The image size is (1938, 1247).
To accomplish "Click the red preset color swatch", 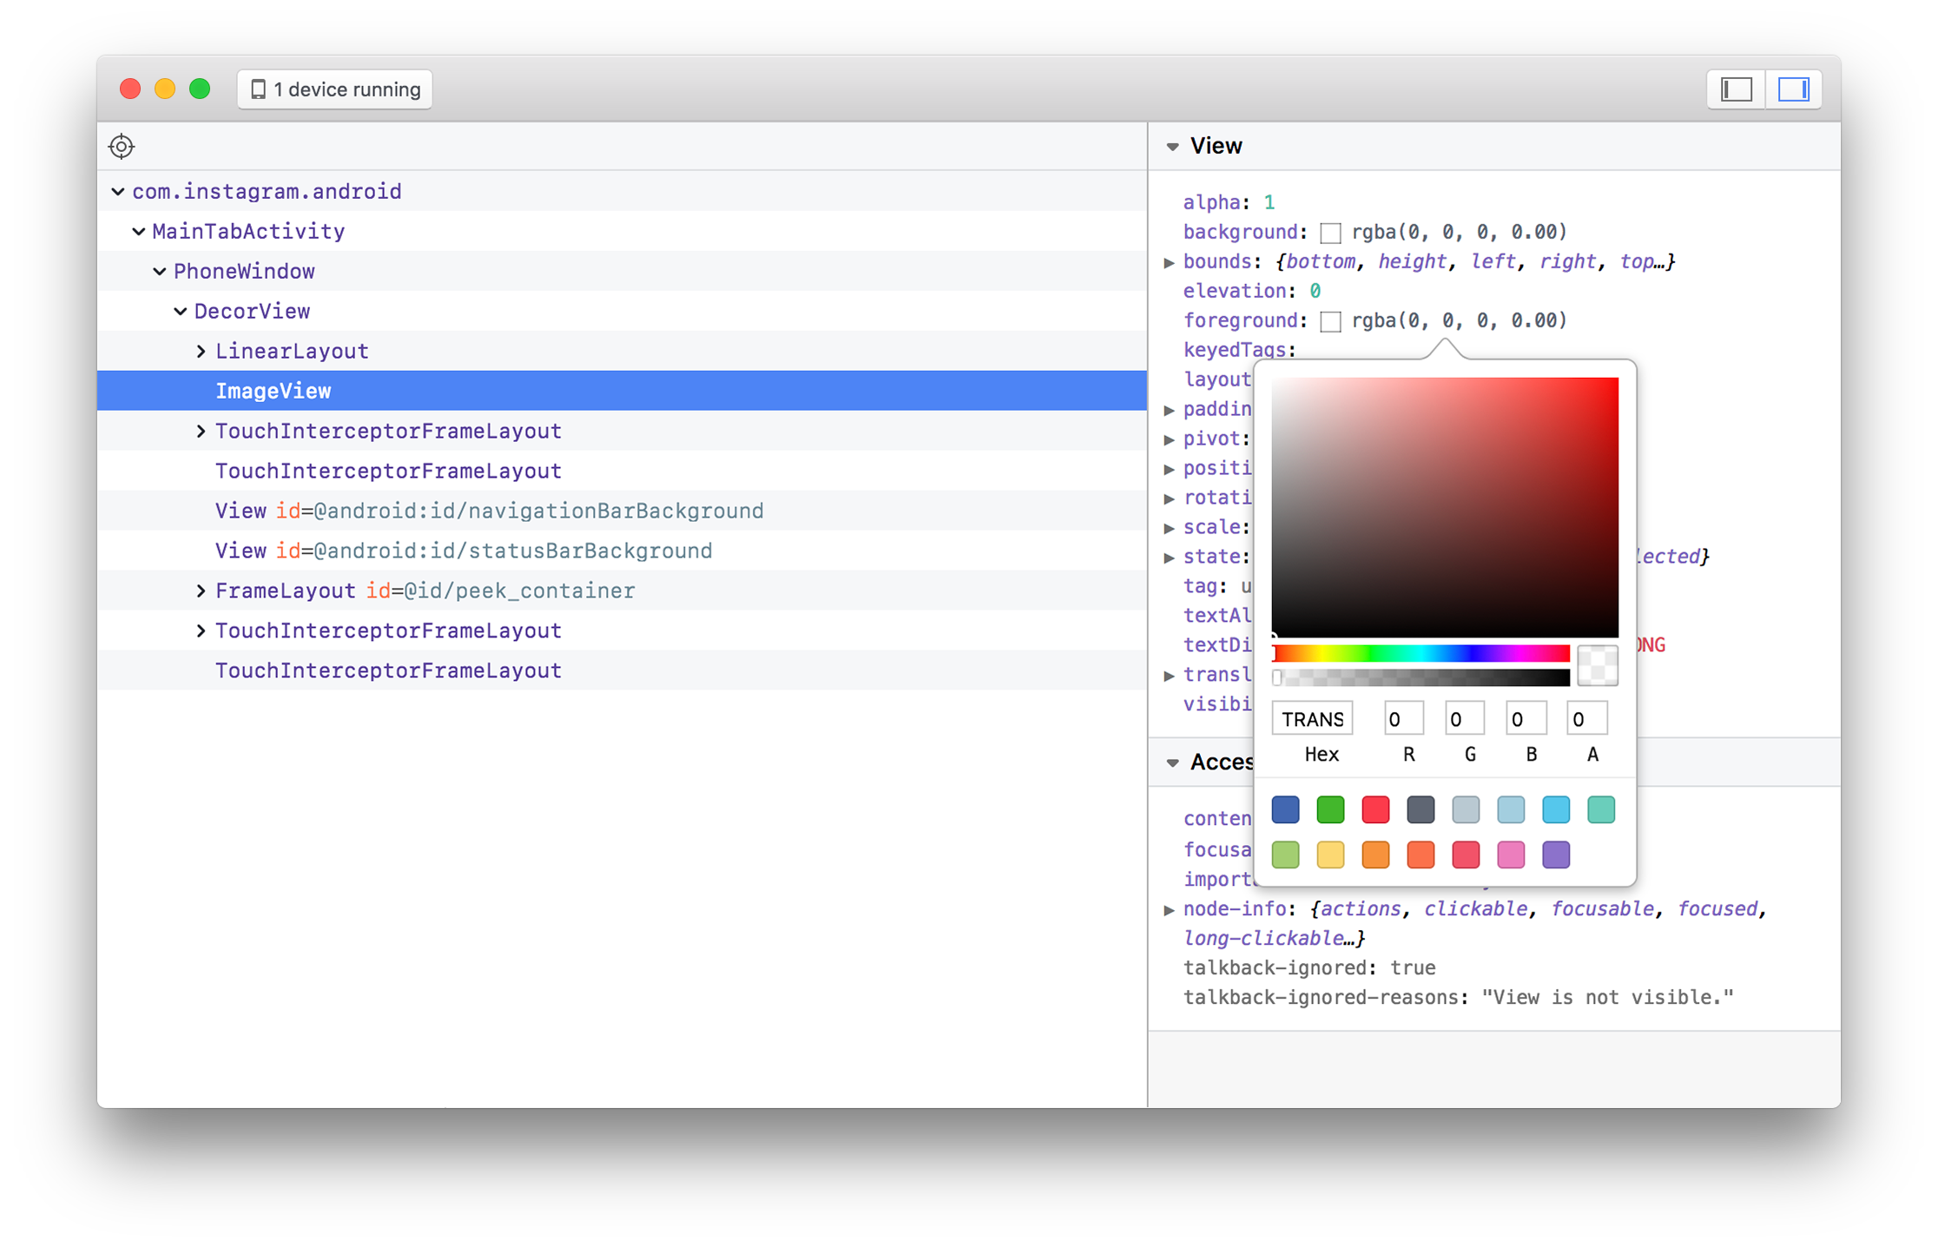I will [1375, 808].
